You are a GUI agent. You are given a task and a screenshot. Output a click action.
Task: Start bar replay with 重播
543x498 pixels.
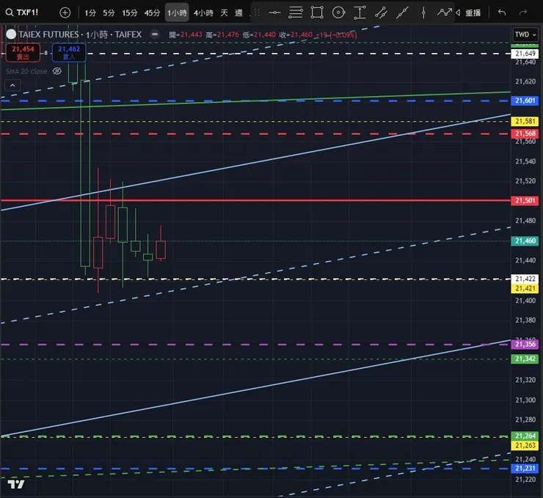[469, 13]
